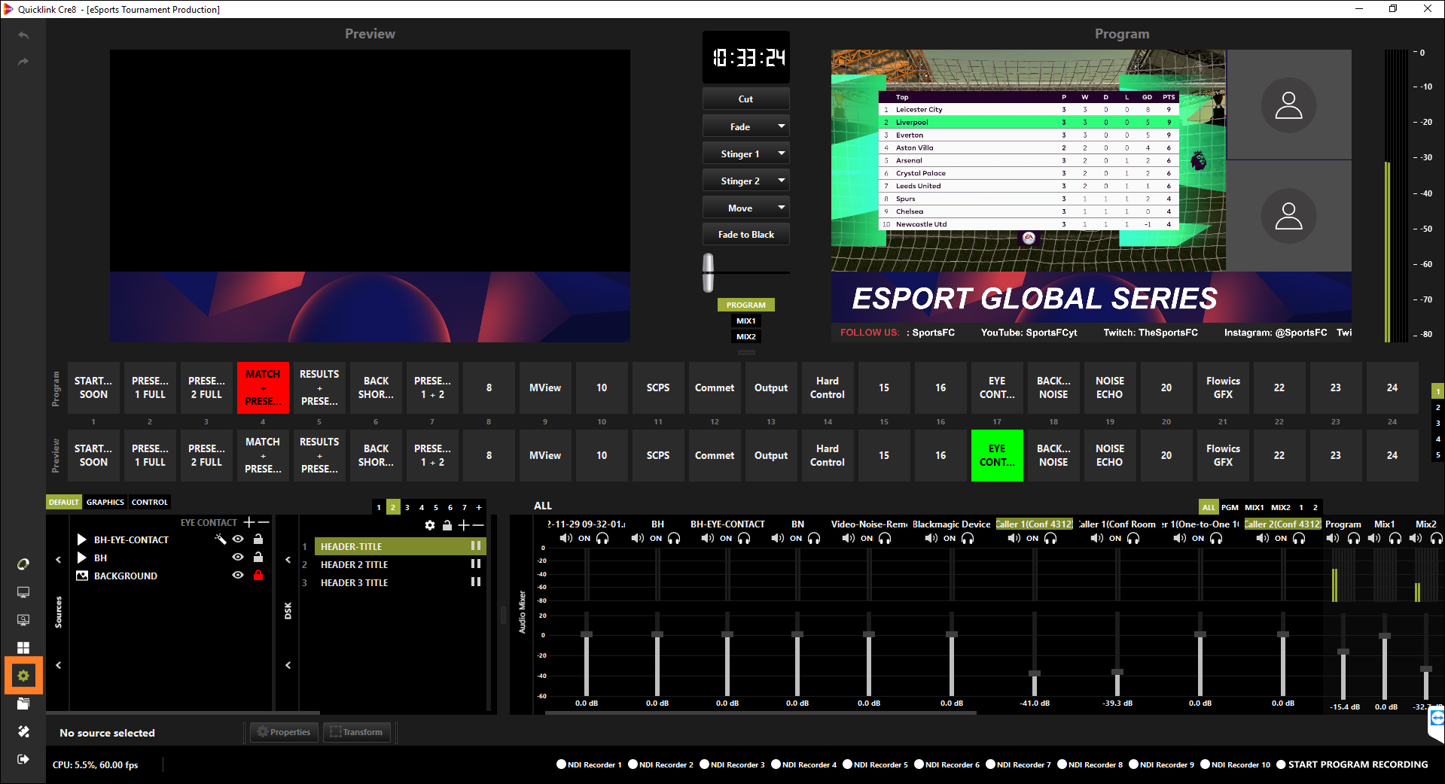Unlock the red-locked BACKGROUND source
1445x784 pixels.
tap(258, 575)
